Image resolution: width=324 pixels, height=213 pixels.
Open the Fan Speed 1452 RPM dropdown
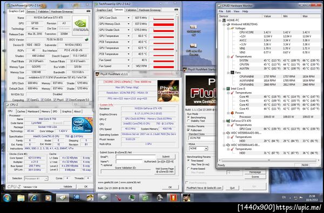point(129,66)
